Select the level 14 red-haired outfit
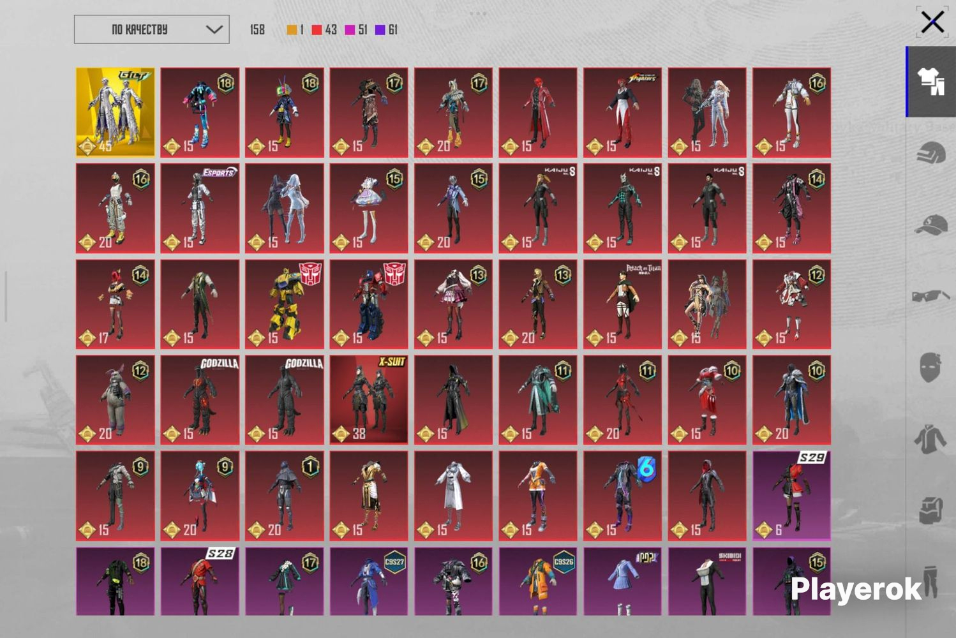Image resolution: width=956 pixels, height=638 pixels. 116,304
